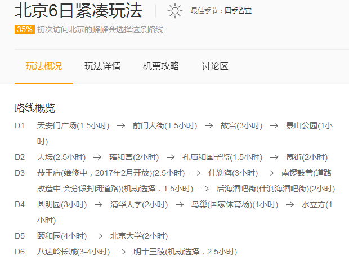
Task: Open 雍和宫(2小时) link
Action: (x=134, y=158)
